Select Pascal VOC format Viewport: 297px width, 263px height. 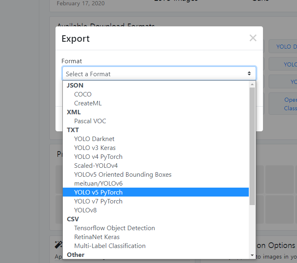(156, 121)
